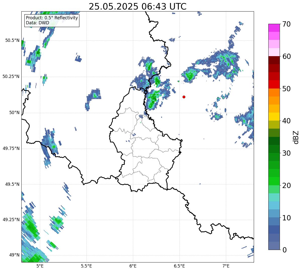
Task: Click the 49.25°N latitude tick label
Action: tap(11, 220)
